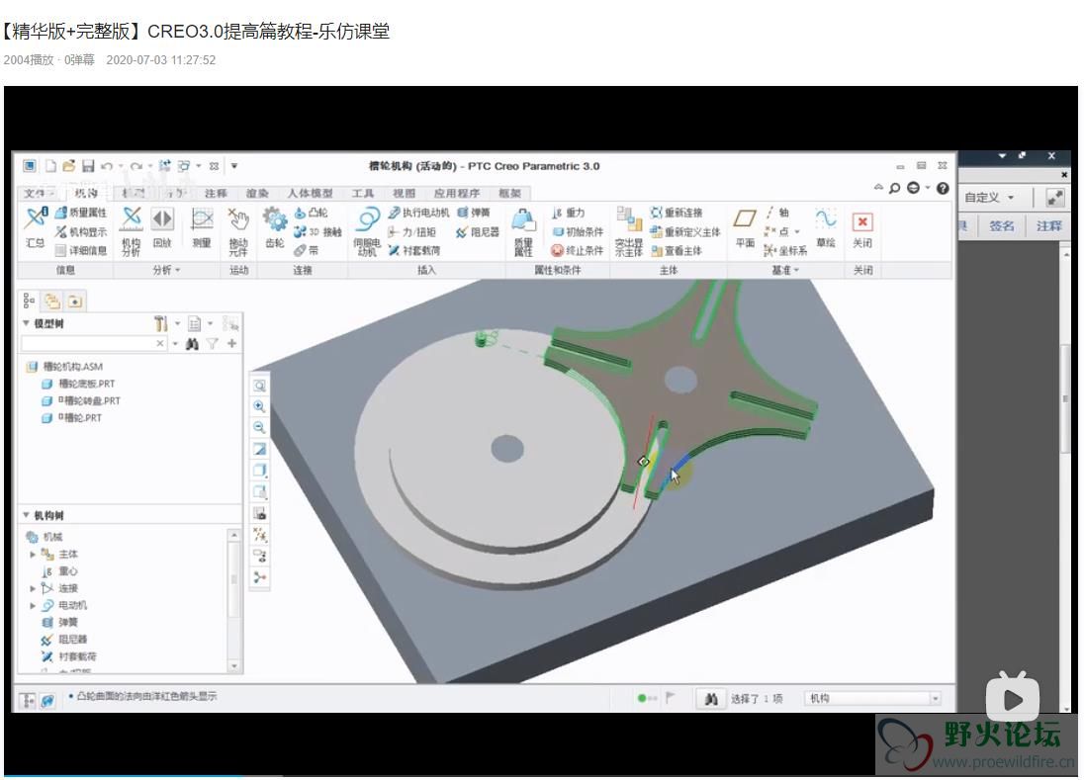Create a 齿轮 gear connection
Screen dimensions: 1084x780
275,226
